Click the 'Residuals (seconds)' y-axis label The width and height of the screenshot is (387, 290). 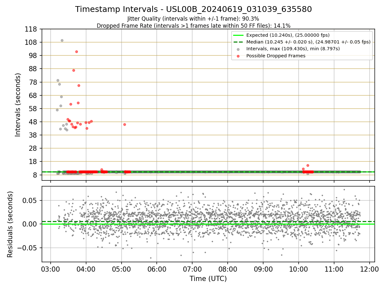[10, 224]
